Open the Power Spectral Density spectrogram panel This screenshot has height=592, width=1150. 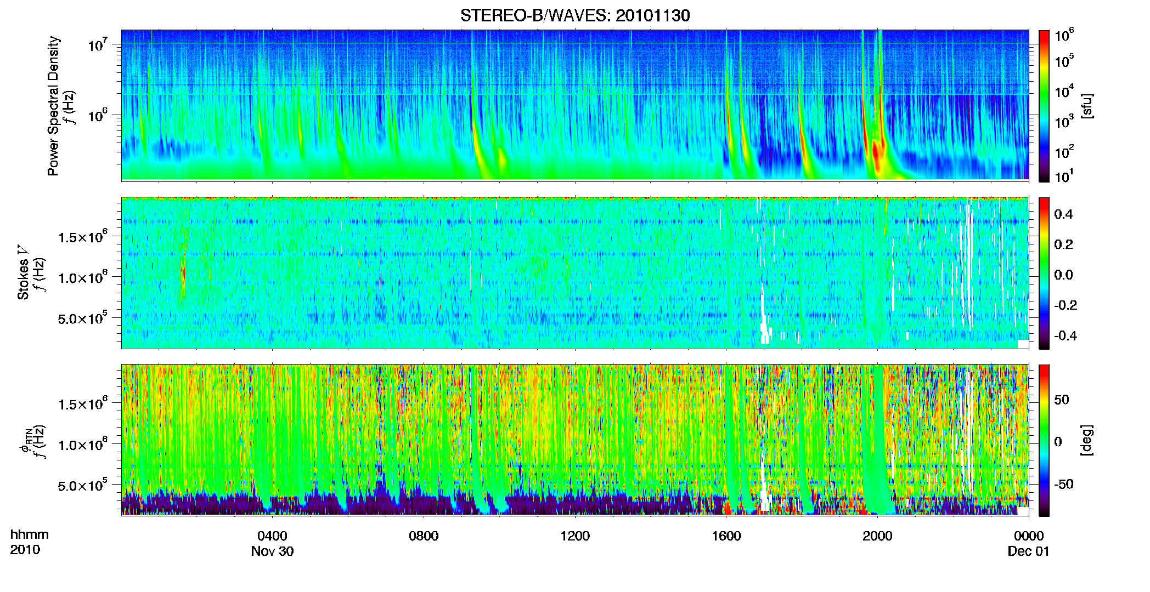pyautogui.click(x=575, y=105)
